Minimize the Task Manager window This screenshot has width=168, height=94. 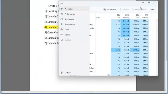[x=143, y=2]
